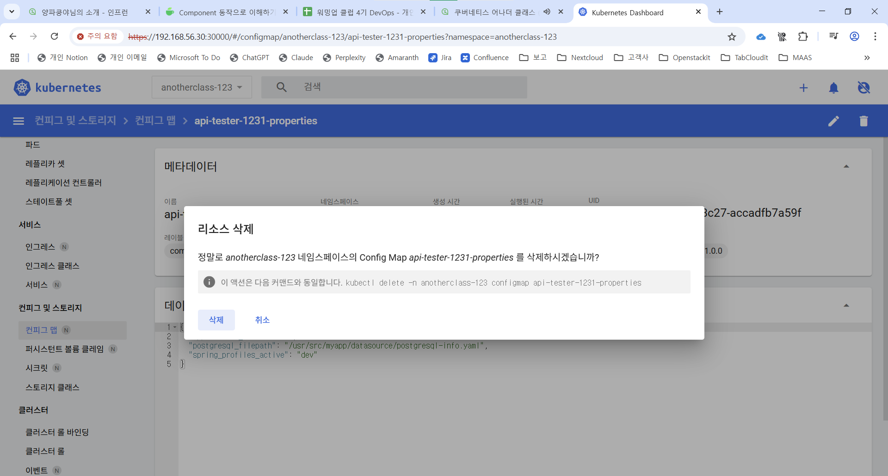
Task: Click the user account icon in dashboard header
Action: coord(863,88)
